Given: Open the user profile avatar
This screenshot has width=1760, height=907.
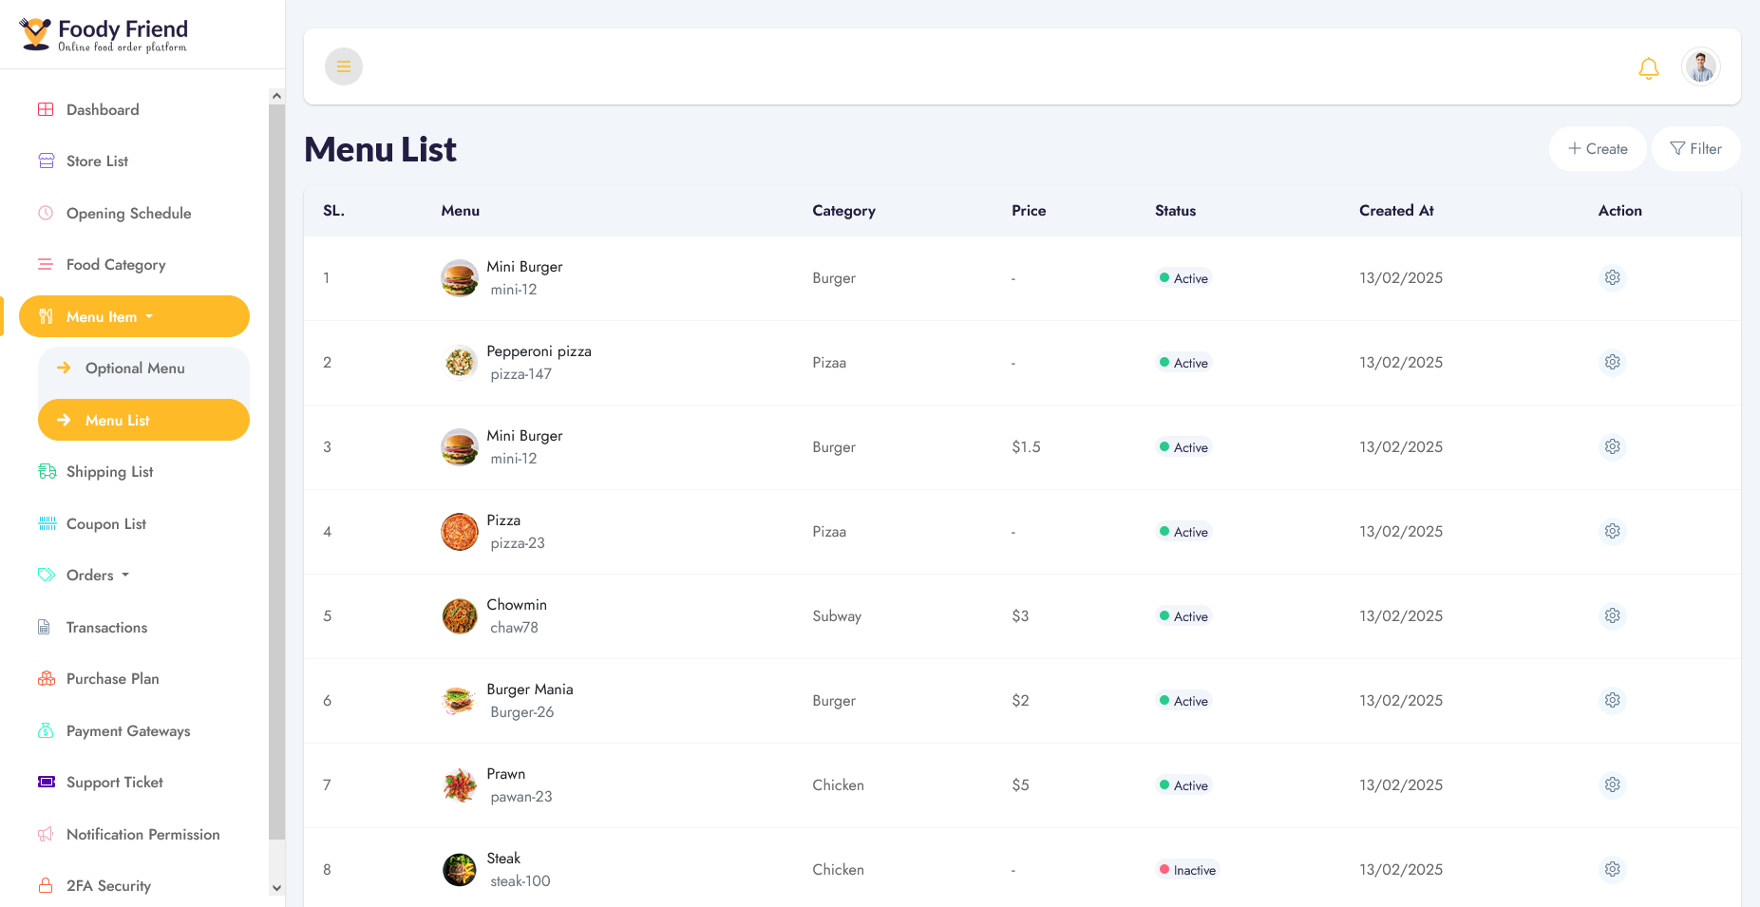Looking at the screenshot, I should pos(1701,66).
